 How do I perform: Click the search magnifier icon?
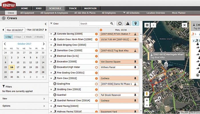tap(111, 24)
